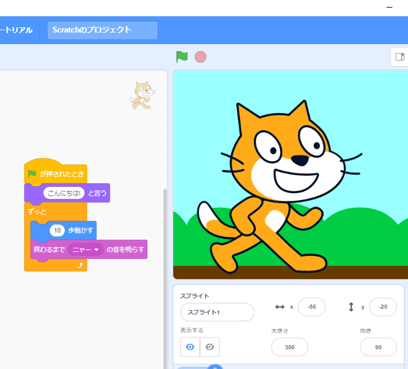Viewport: 408px width, 369px height.
Task: Show sprite using the open eye button
Action: pos(190,347)
